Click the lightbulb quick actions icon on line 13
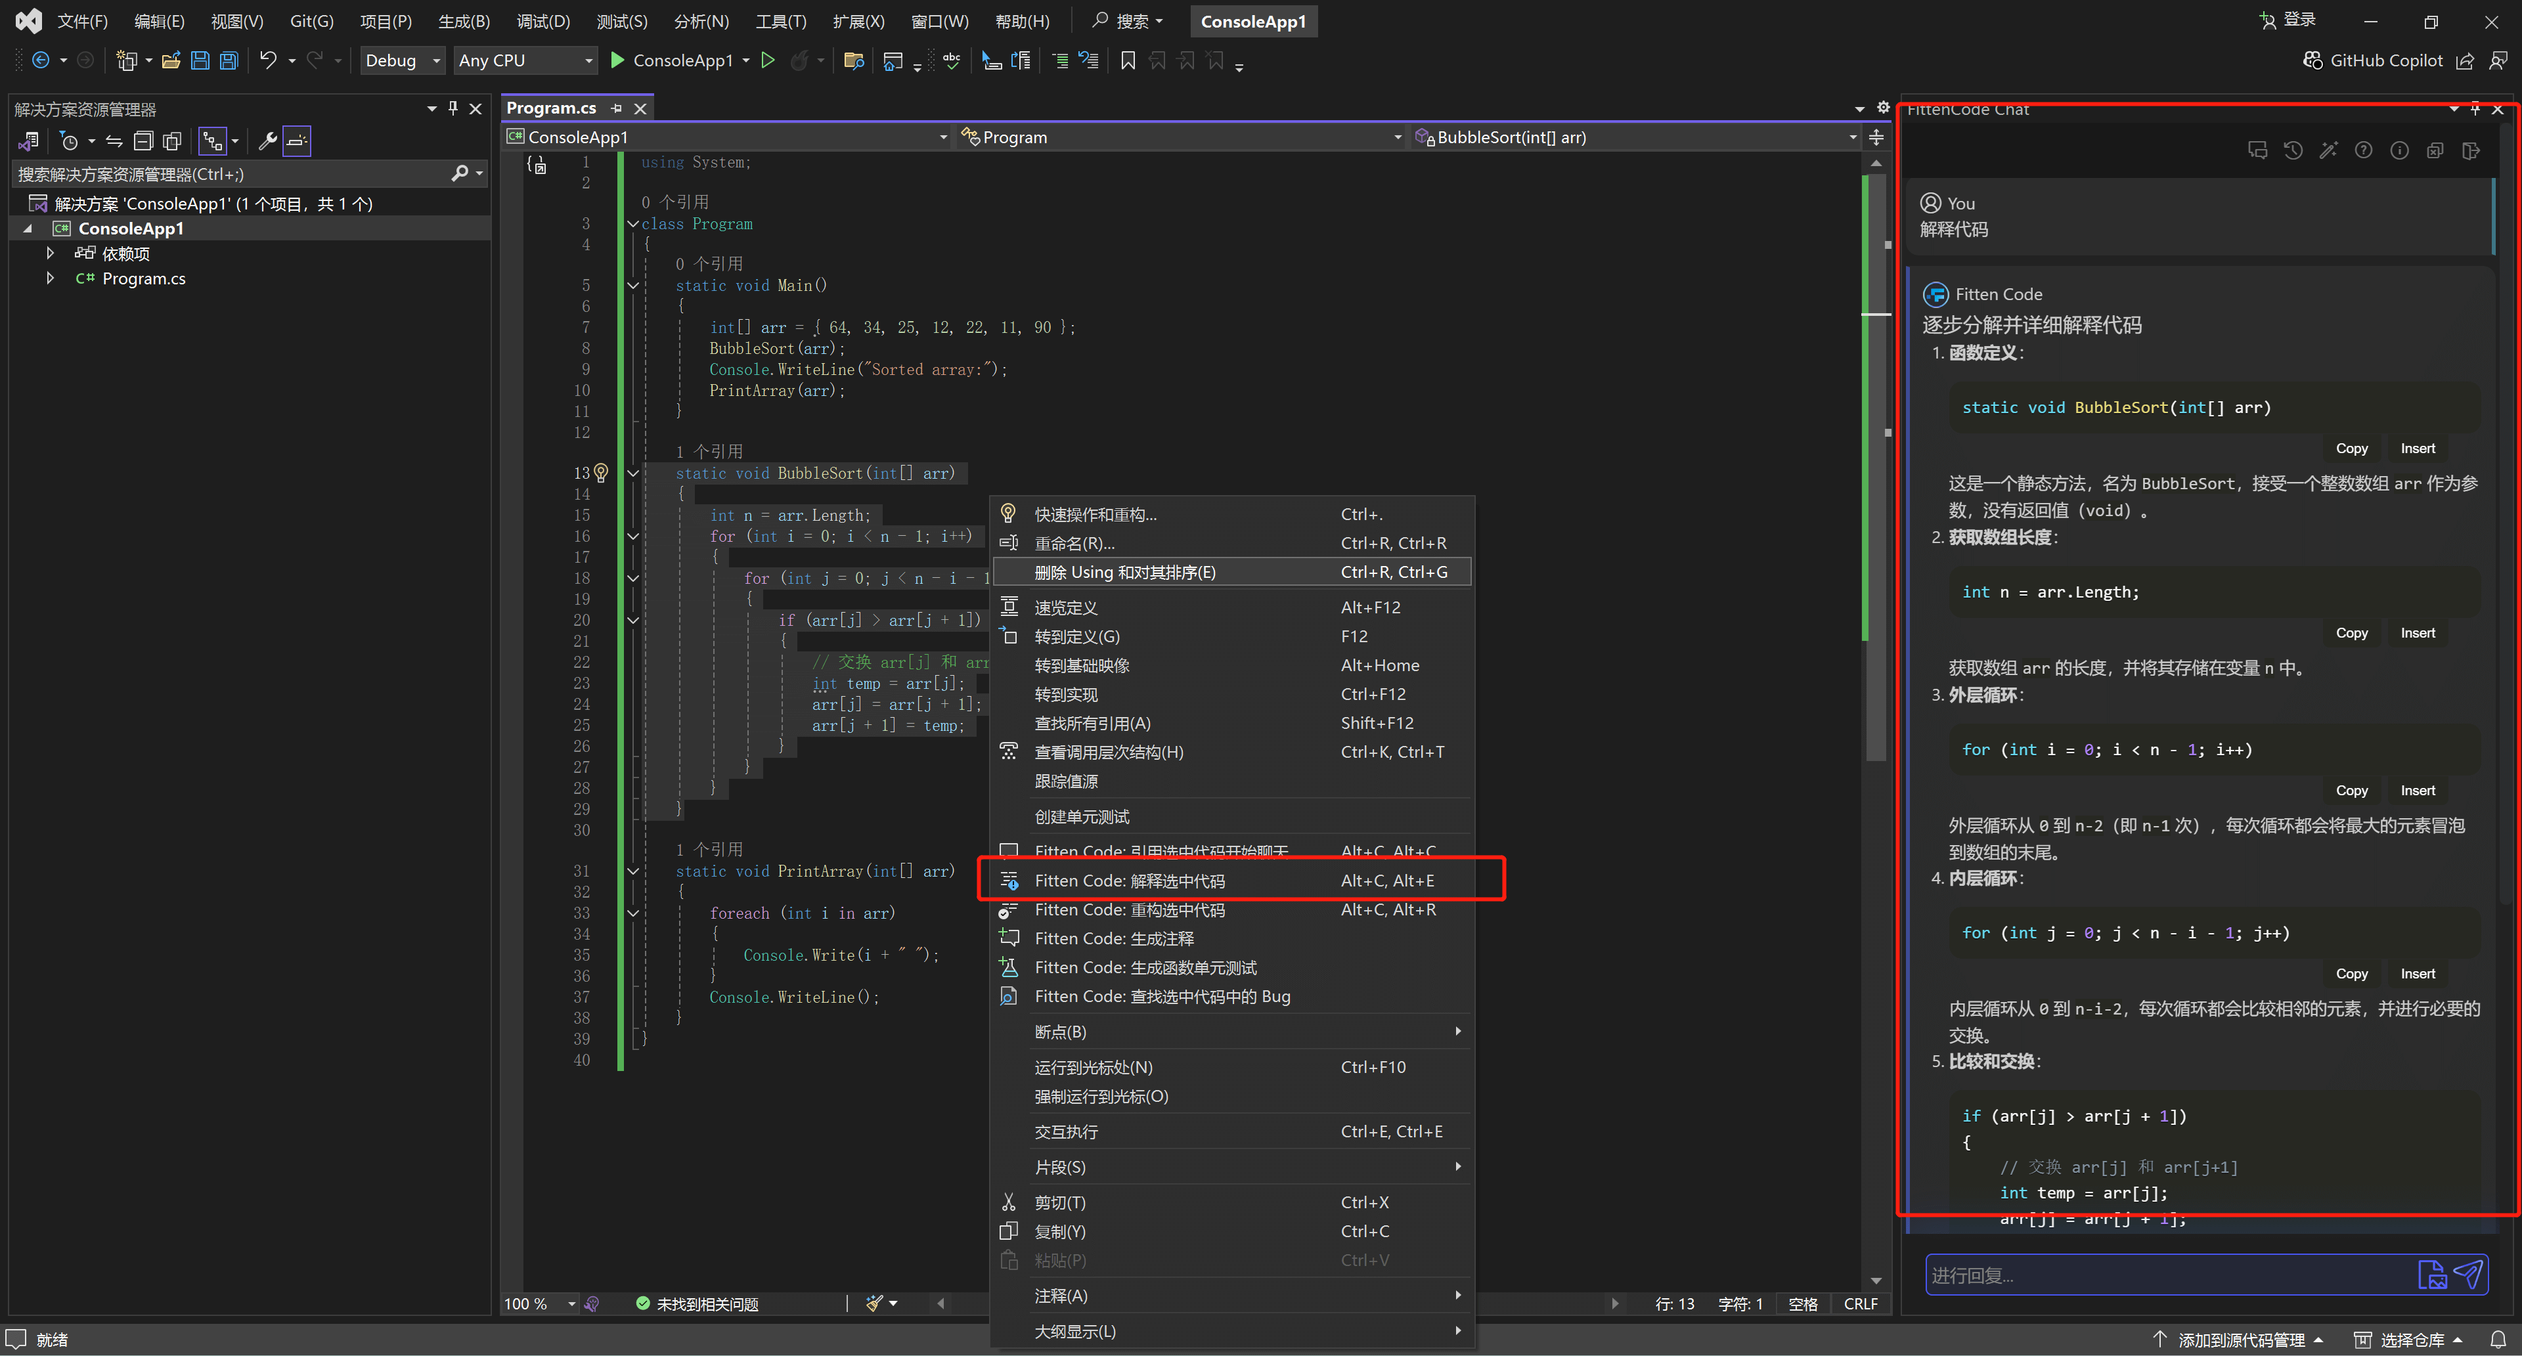 coord(601,473)
